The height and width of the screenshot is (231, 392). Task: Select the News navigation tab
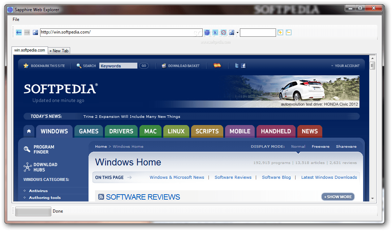[310, 131]
